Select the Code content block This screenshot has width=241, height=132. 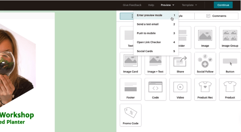click(x=155, y=89)
